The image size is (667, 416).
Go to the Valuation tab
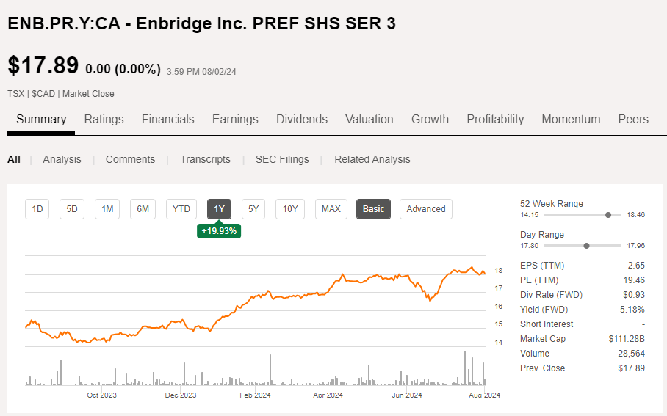pos(369,120)
